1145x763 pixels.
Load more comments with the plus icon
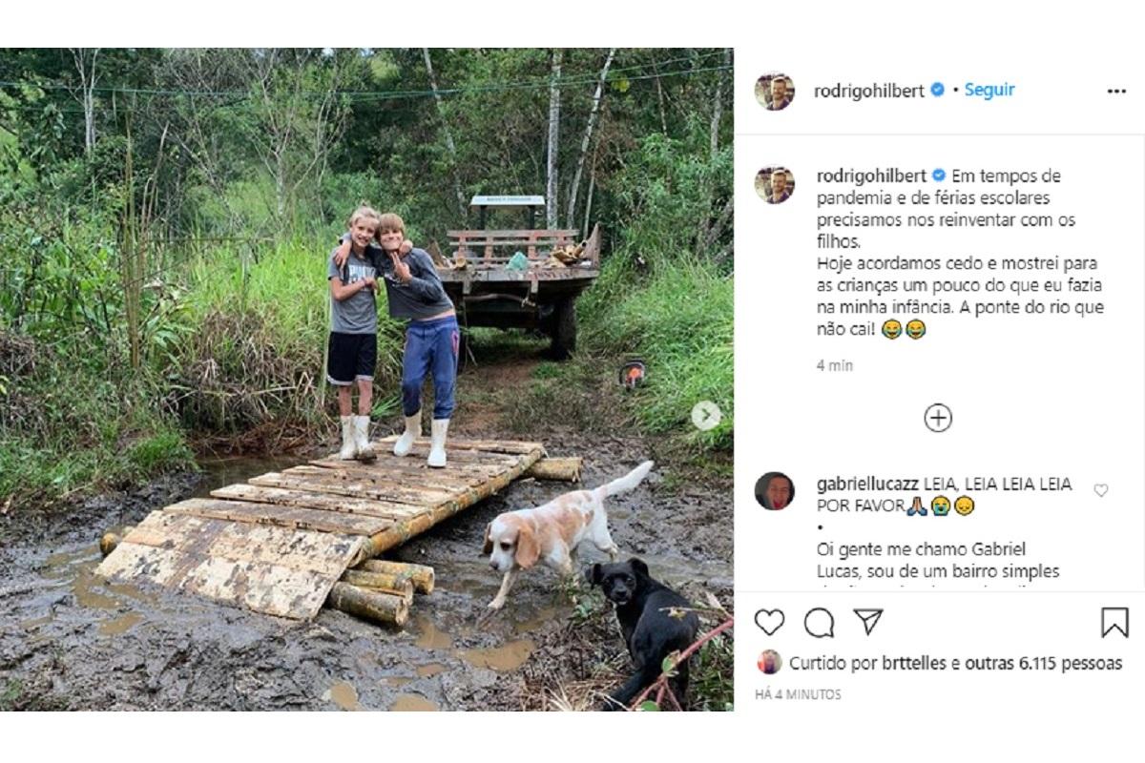point(938,418)
